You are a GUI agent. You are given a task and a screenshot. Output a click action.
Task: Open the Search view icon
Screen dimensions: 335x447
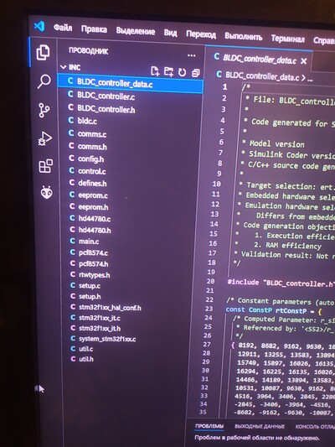pos(44,81)
